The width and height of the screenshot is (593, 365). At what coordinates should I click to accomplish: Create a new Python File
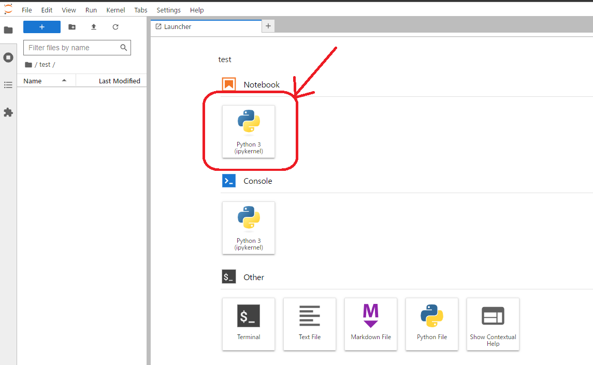tap(432, 324)
